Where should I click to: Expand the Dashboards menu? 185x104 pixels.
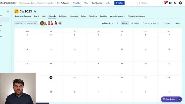click(x=98, y=3)
